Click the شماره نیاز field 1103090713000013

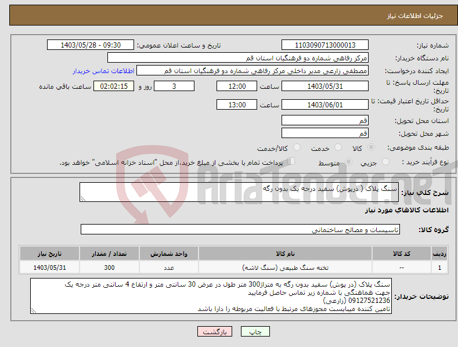(x=325, y=45)
